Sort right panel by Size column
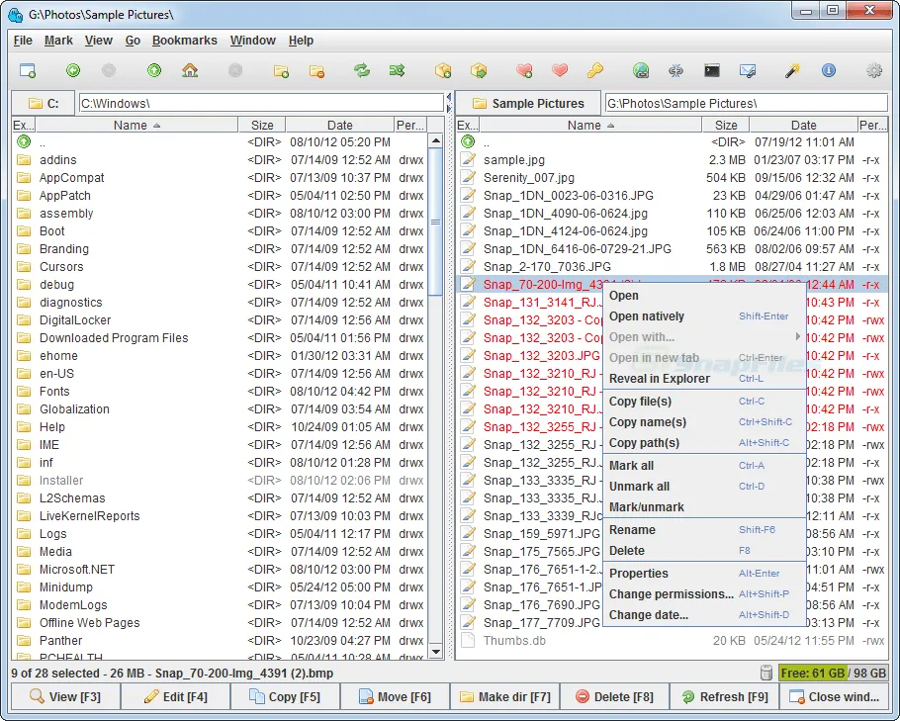 [726, 125]
